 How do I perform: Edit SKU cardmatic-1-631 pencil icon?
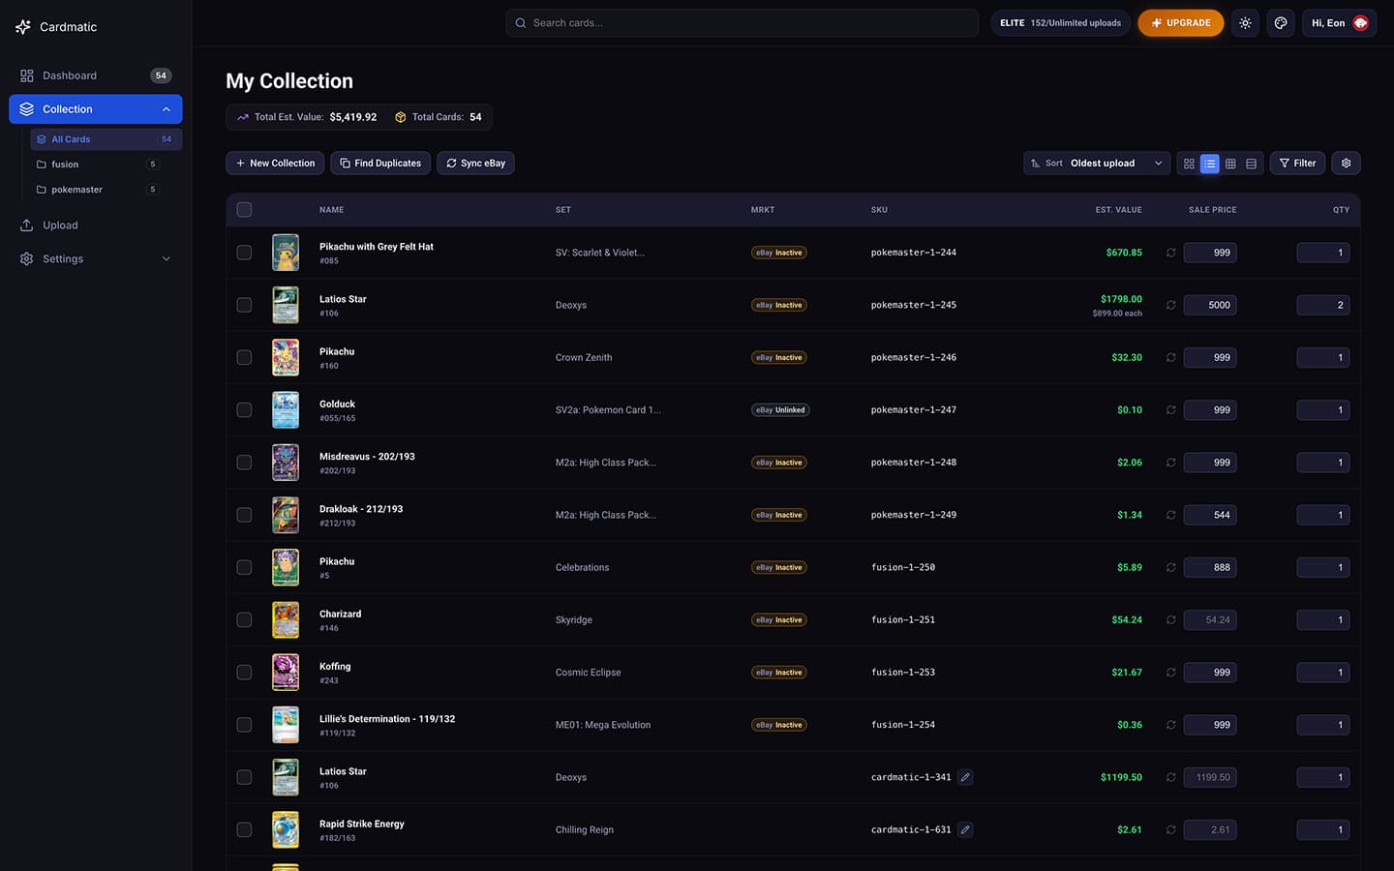pos(965,829)
